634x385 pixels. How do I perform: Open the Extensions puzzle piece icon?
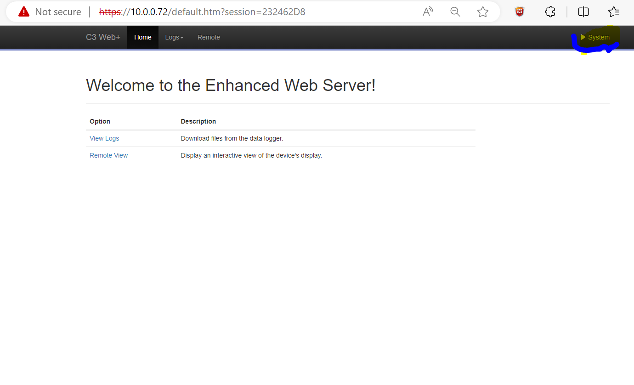pos(550,12)
